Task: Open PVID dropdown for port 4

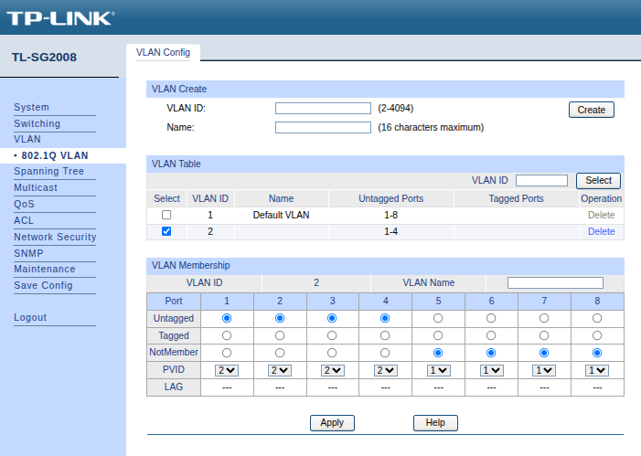Action: point(385,370)
